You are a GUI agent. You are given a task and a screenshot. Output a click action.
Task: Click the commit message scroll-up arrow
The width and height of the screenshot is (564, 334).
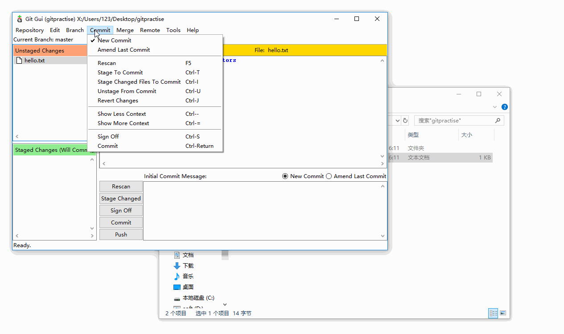pyautogui.click(x=383, y=186)
